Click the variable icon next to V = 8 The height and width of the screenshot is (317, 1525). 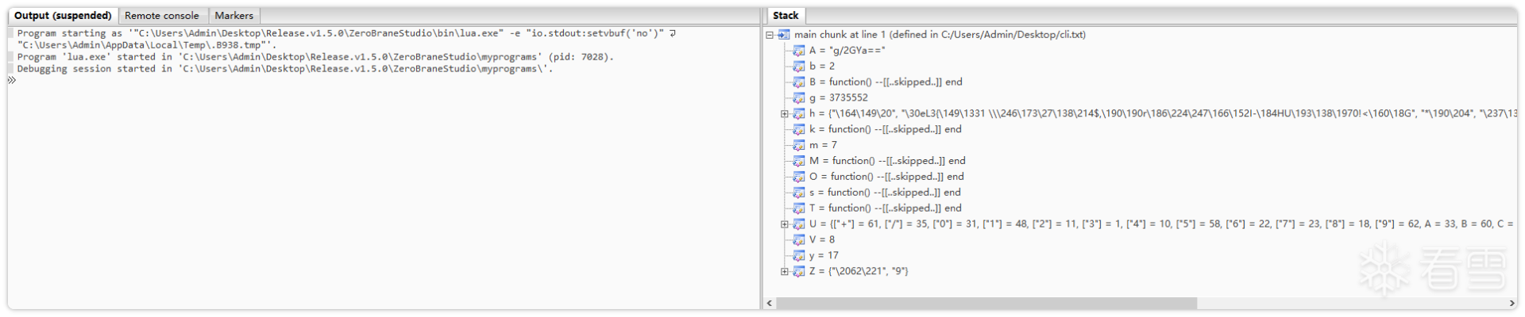798,239
